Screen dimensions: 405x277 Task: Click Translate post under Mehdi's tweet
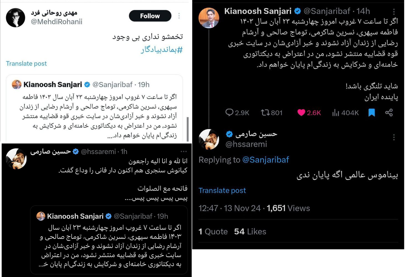click(x=26, y=63)
